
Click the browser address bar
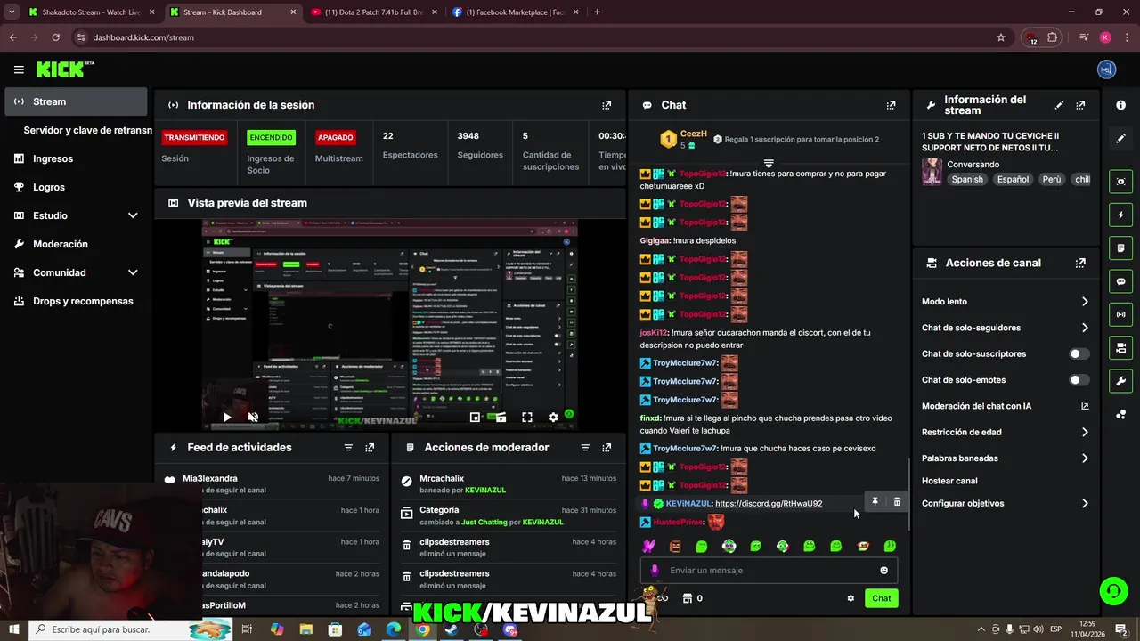click(534, 37)
